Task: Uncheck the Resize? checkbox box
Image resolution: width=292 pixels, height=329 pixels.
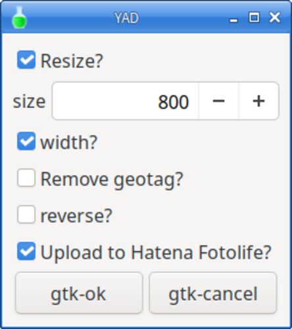Action: [26, 60]
